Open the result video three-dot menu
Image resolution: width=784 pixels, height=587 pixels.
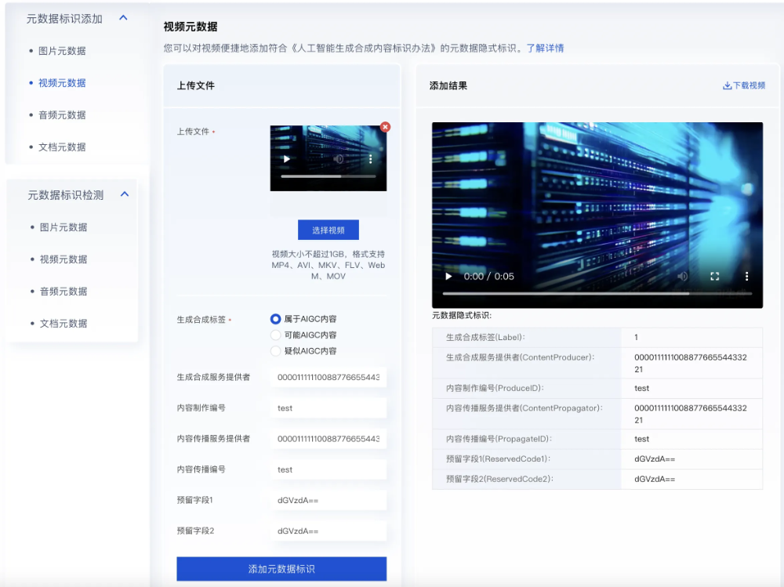click(746, 277)
